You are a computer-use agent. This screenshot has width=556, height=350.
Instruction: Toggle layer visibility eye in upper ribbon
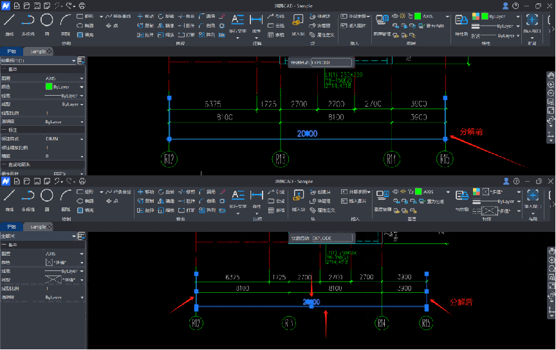395,15
